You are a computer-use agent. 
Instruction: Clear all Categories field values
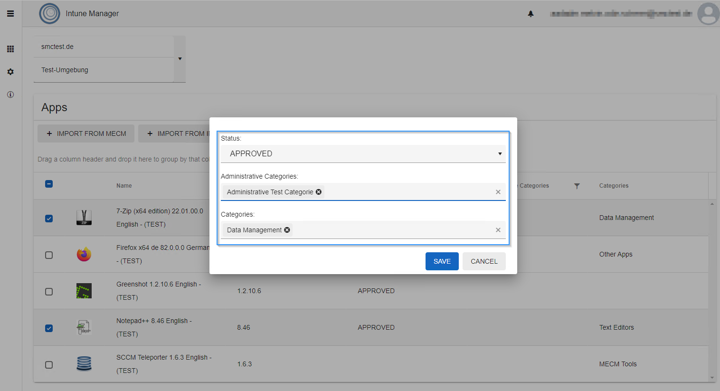[x=498, y=230]
